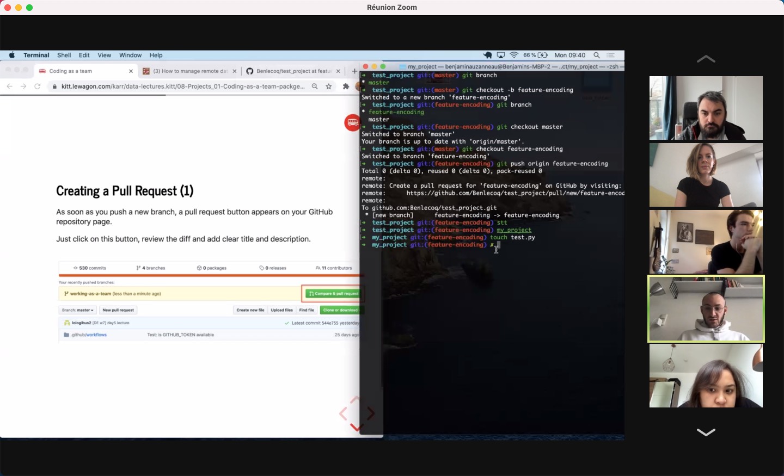Click '0 releases' link
The image size is (784, 476).
point(273,268)
